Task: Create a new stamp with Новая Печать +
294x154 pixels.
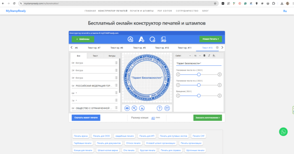Action: click(x=210, y=39)
